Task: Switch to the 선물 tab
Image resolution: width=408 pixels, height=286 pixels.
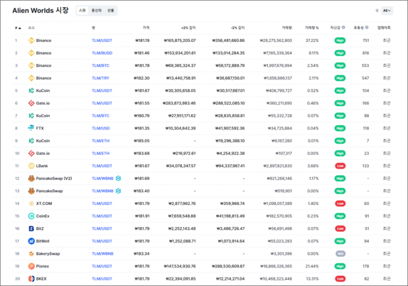Action: (111, 10)
